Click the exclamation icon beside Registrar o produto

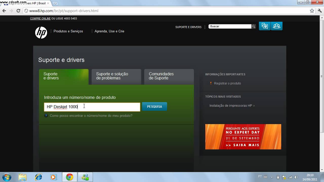[x=211, y=83]
